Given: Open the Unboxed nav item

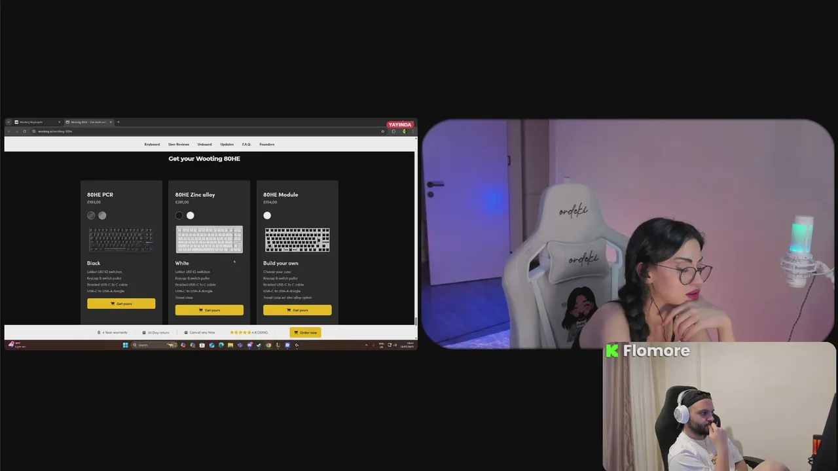Looking at the screenshot, I should click(205, 145).
